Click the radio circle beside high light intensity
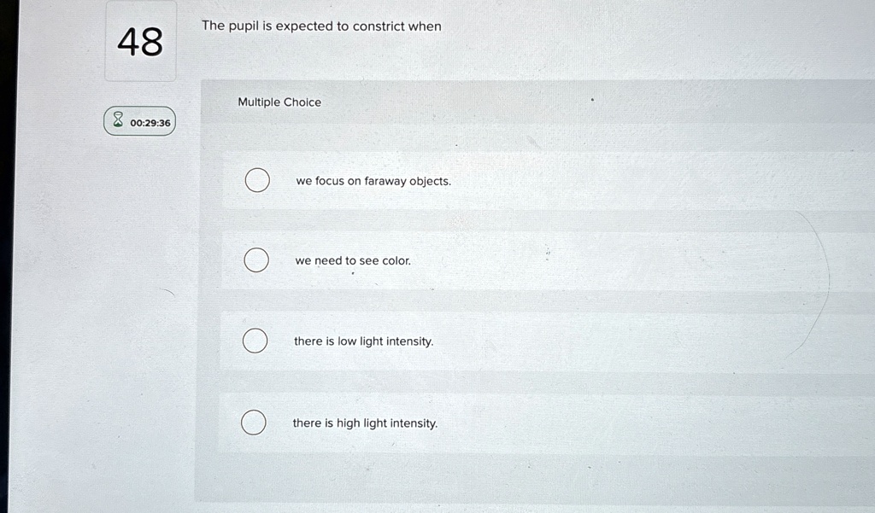Viewport: 875px width, 513px height. pos(254,422)
